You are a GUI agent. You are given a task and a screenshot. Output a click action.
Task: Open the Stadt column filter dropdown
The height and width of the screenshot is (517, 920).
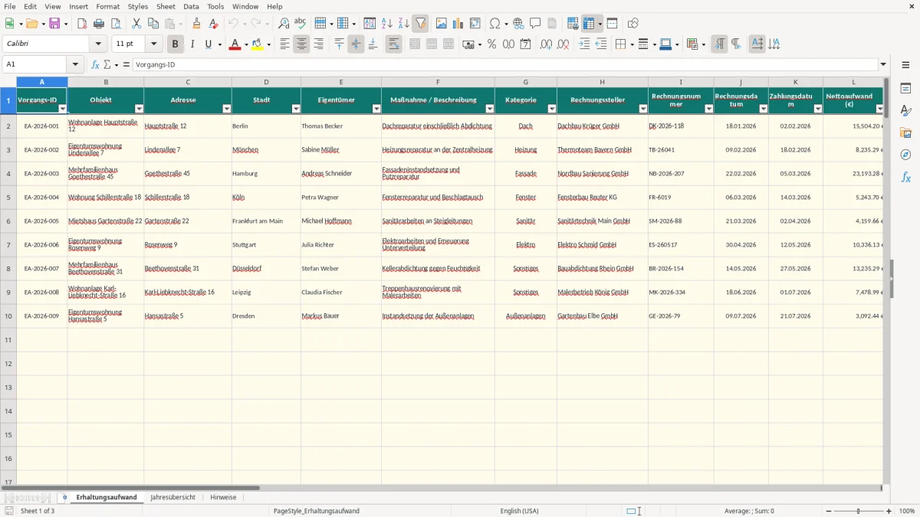pyautogui.click(x=295, y=109)
